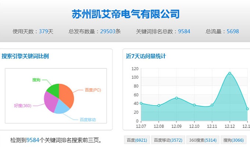Select the 搜狗(3066) tab
250x147 pixels.
pos(233,140)
